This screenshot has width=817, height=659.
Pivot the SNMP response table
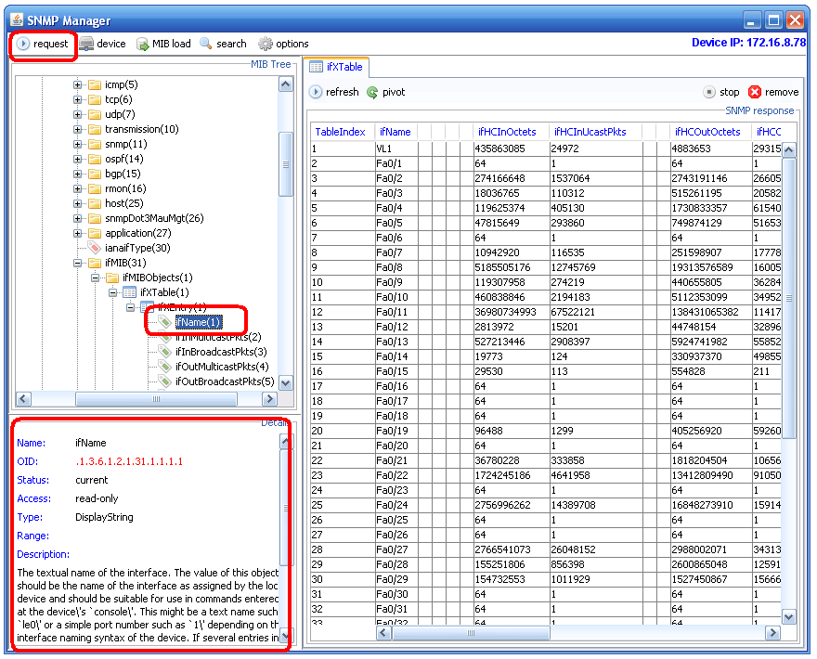coord(386,92)
